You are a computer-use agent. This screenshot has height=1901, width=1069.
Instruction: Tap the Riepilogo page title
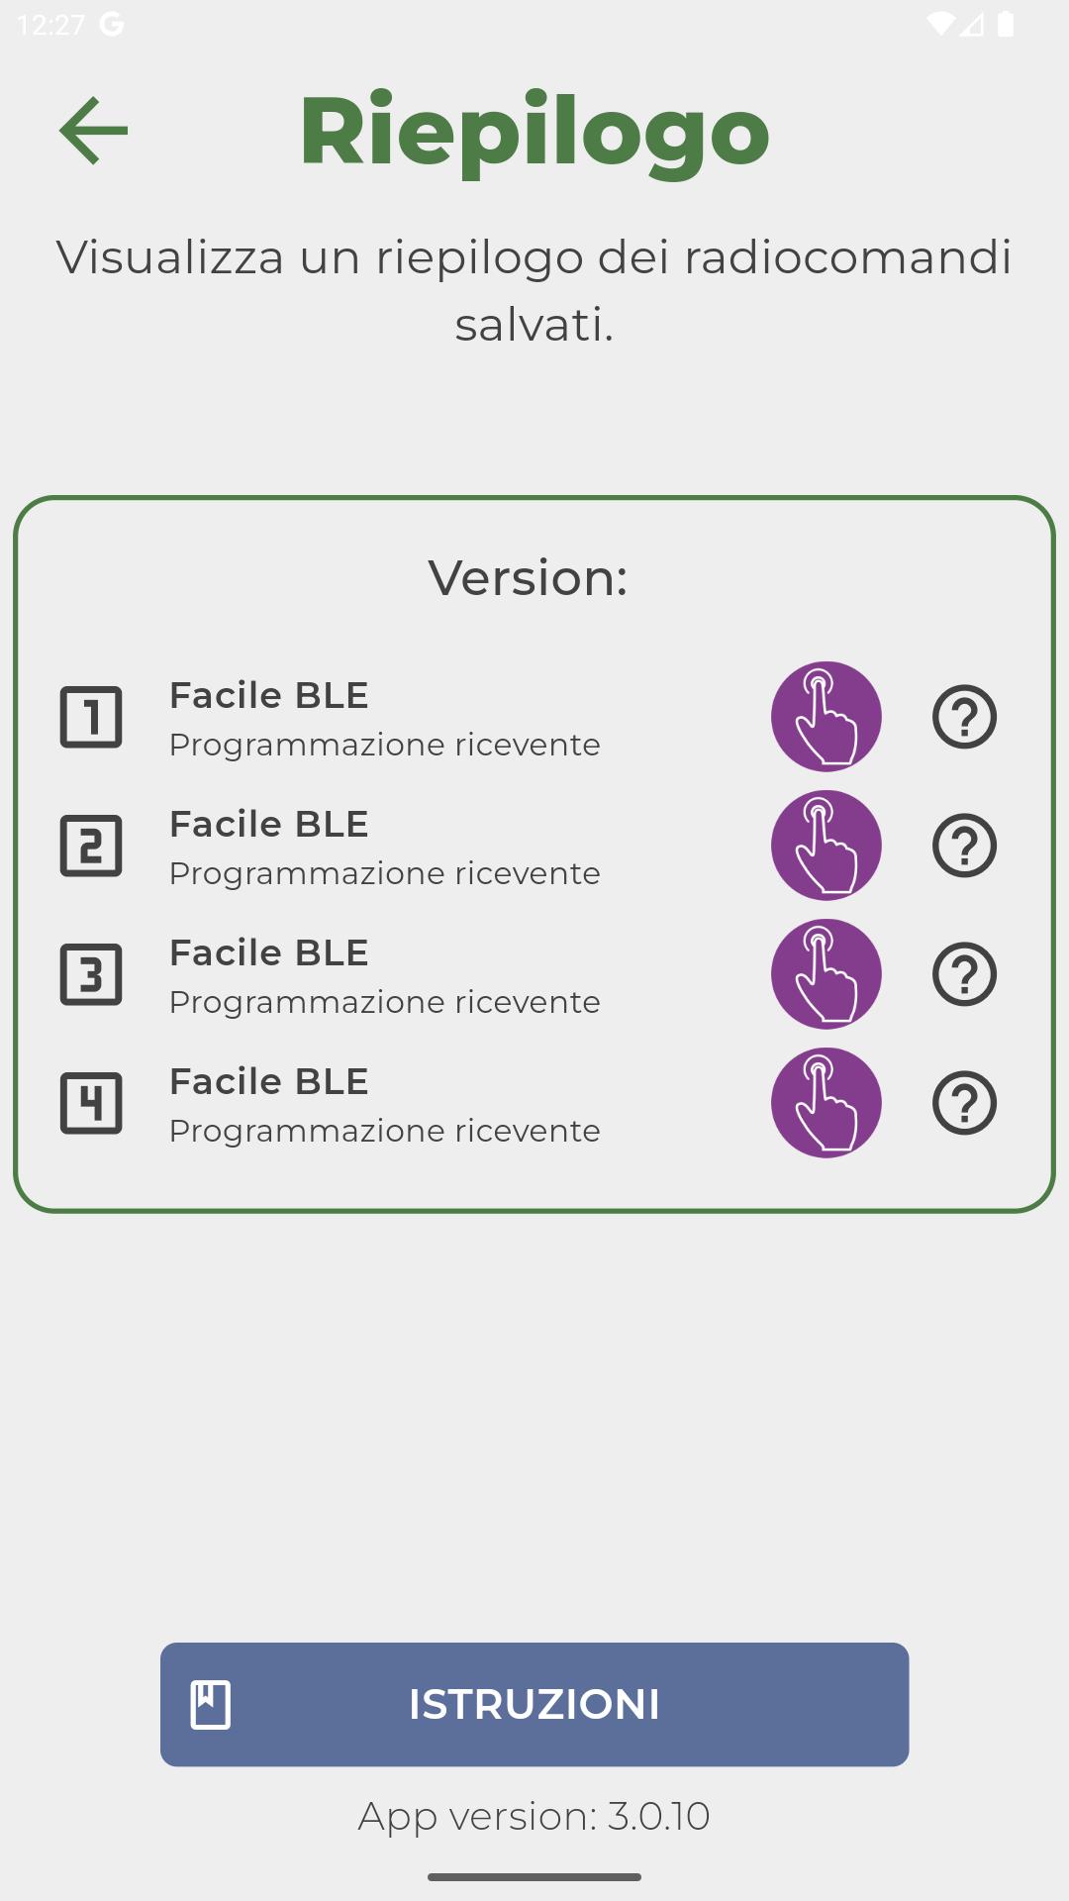(x=534, y=132)
